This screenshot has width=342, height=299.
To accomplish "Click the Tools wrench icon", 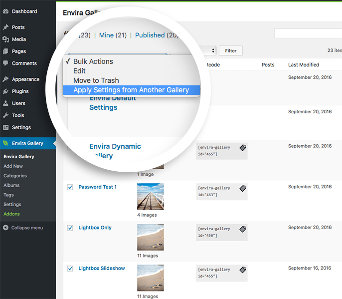I will coord(5,115).
